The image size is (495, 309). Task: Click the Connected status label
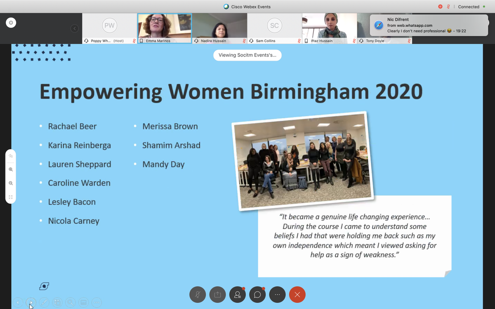point(469,7)
